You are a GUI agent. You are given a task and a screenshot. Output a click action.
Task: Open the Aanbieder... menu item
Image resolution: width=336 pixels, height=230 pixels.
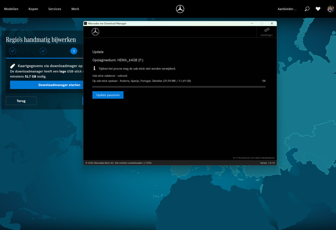click(x=287, y=9)
